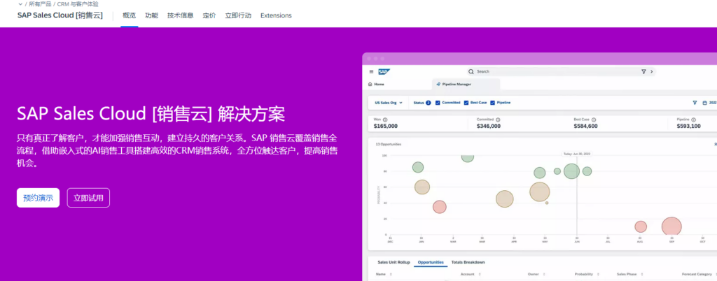This screenshot has height=281, width=717.
Task: Click the right chevron in the Search bar
Action: point(651,71)
